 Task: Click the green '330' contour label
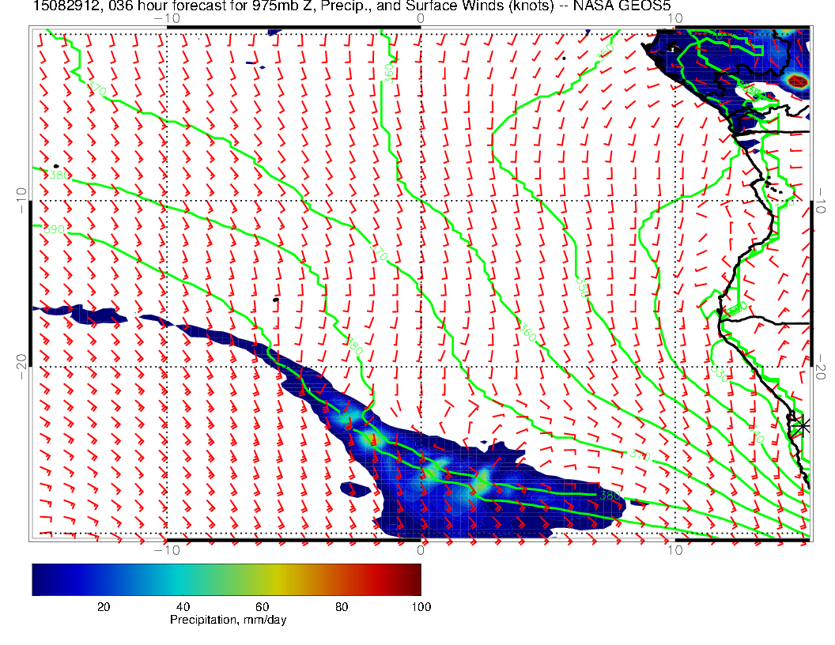click(x=720, y=374)
